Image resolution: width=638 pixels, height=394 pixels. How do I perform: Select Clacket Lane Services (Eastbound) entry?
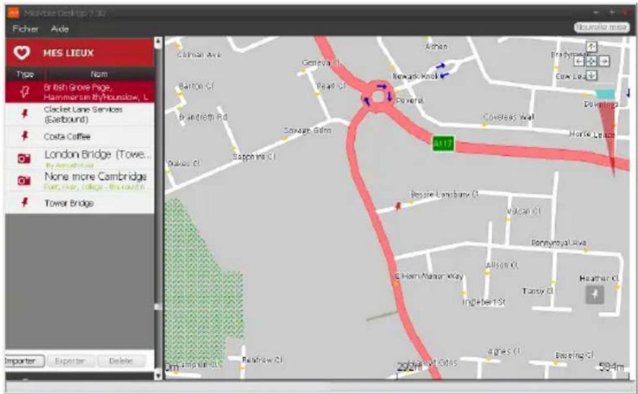pos(80,114)
